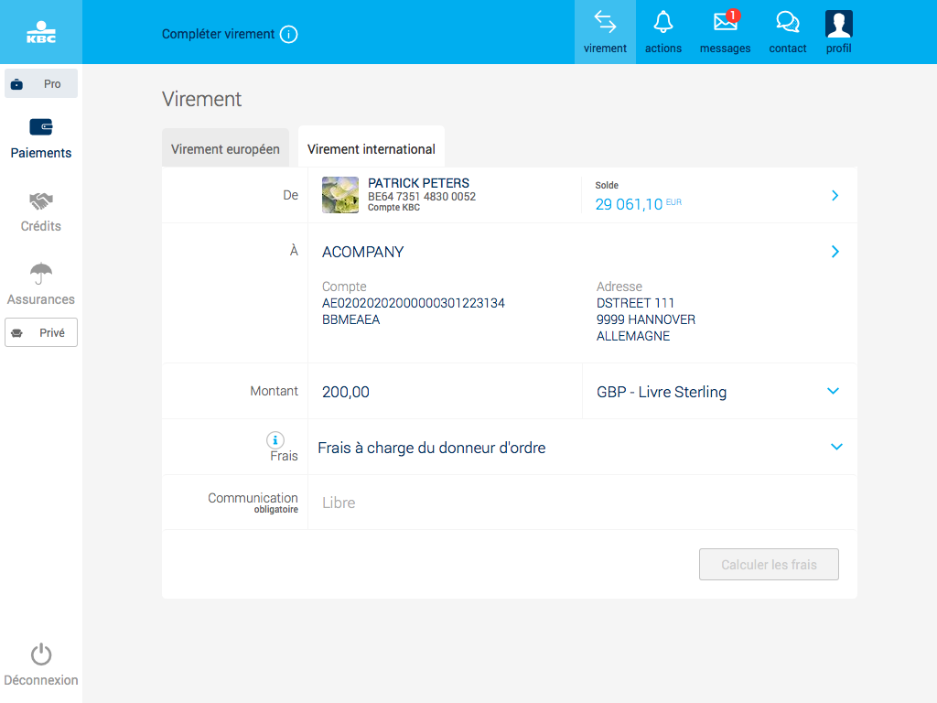Select the Virement international tab
Screen dimensions: 937x703
[x=372, y=147]
